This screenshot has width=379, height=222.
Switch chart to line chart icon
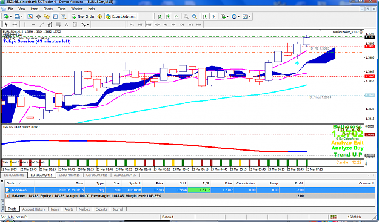pyautogui.click(x=176, y=16)
